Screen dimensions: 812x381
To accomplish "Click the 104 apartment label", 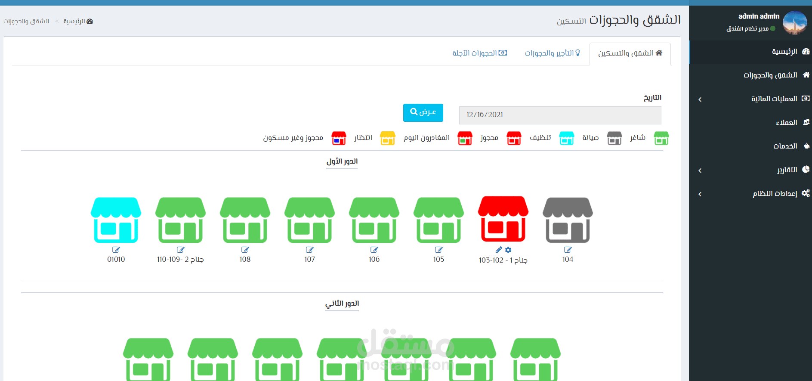I will tap(568, 259).
